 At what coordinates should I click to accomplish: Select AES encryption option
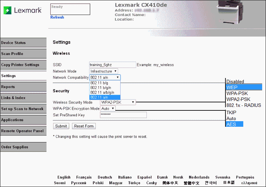coord(235,124)
